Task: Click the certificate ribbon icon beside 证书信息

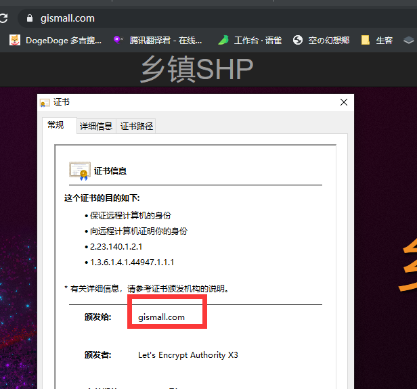Action: 80,171
